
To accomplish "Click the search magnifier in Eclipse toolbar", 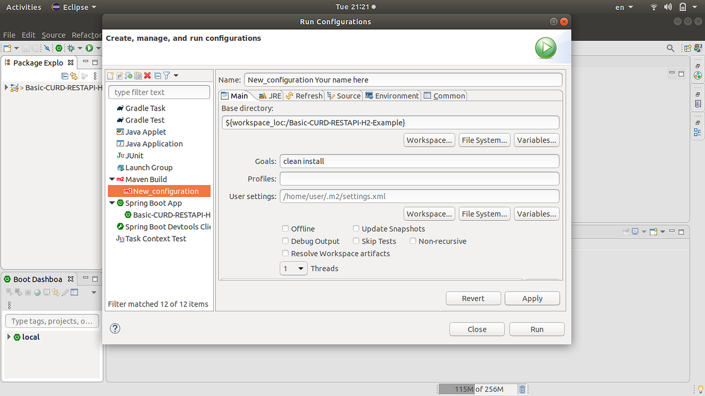I will tap(670, 48).
